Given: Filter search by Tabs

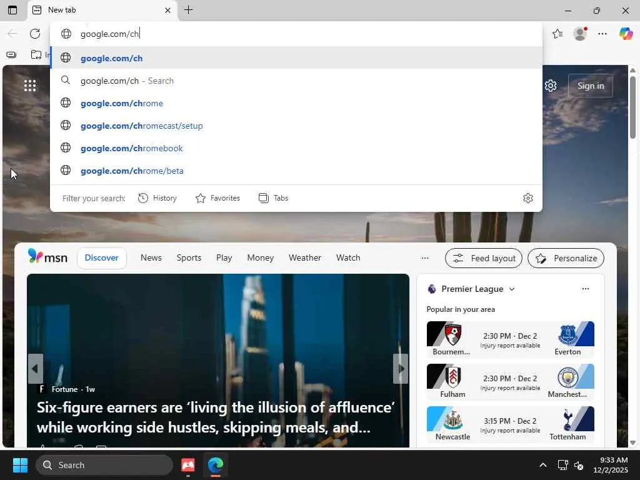Looking at the screenshot, I should [274, 198].
